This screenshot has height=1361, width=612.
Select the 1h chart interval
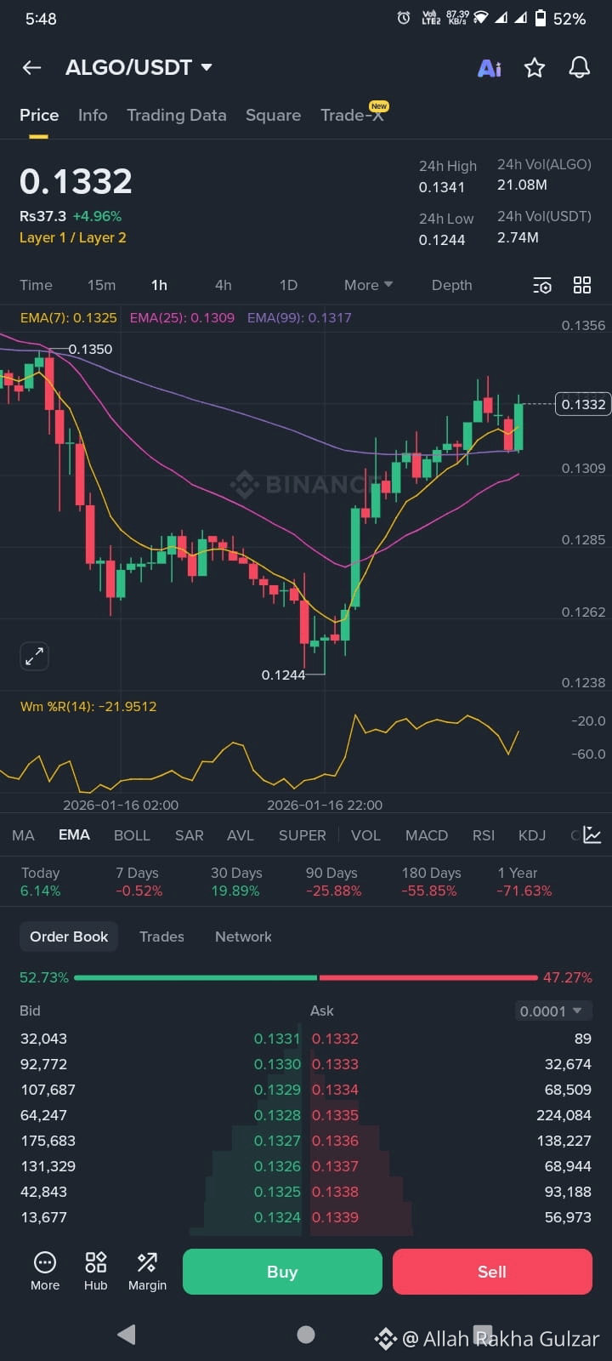tap(159, 285)
